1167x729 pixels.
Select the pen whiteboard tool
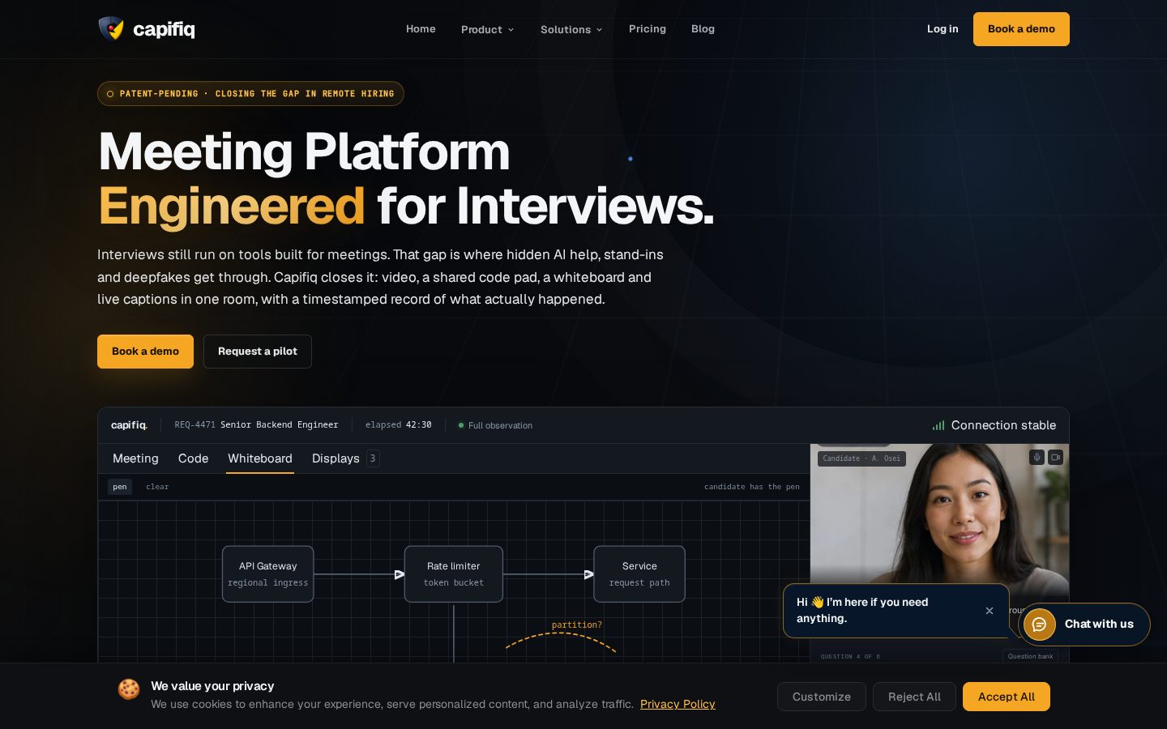[x=120, y=486]
